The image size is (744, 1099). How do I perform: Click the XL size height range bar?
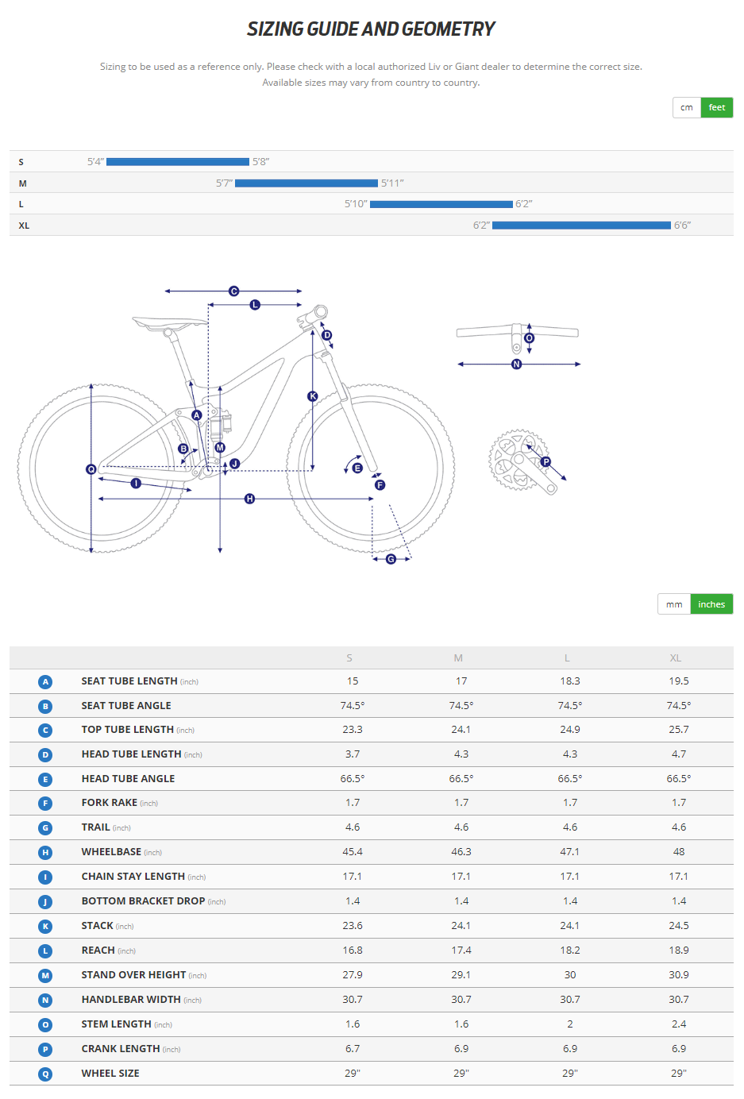(x=581, y=226)
